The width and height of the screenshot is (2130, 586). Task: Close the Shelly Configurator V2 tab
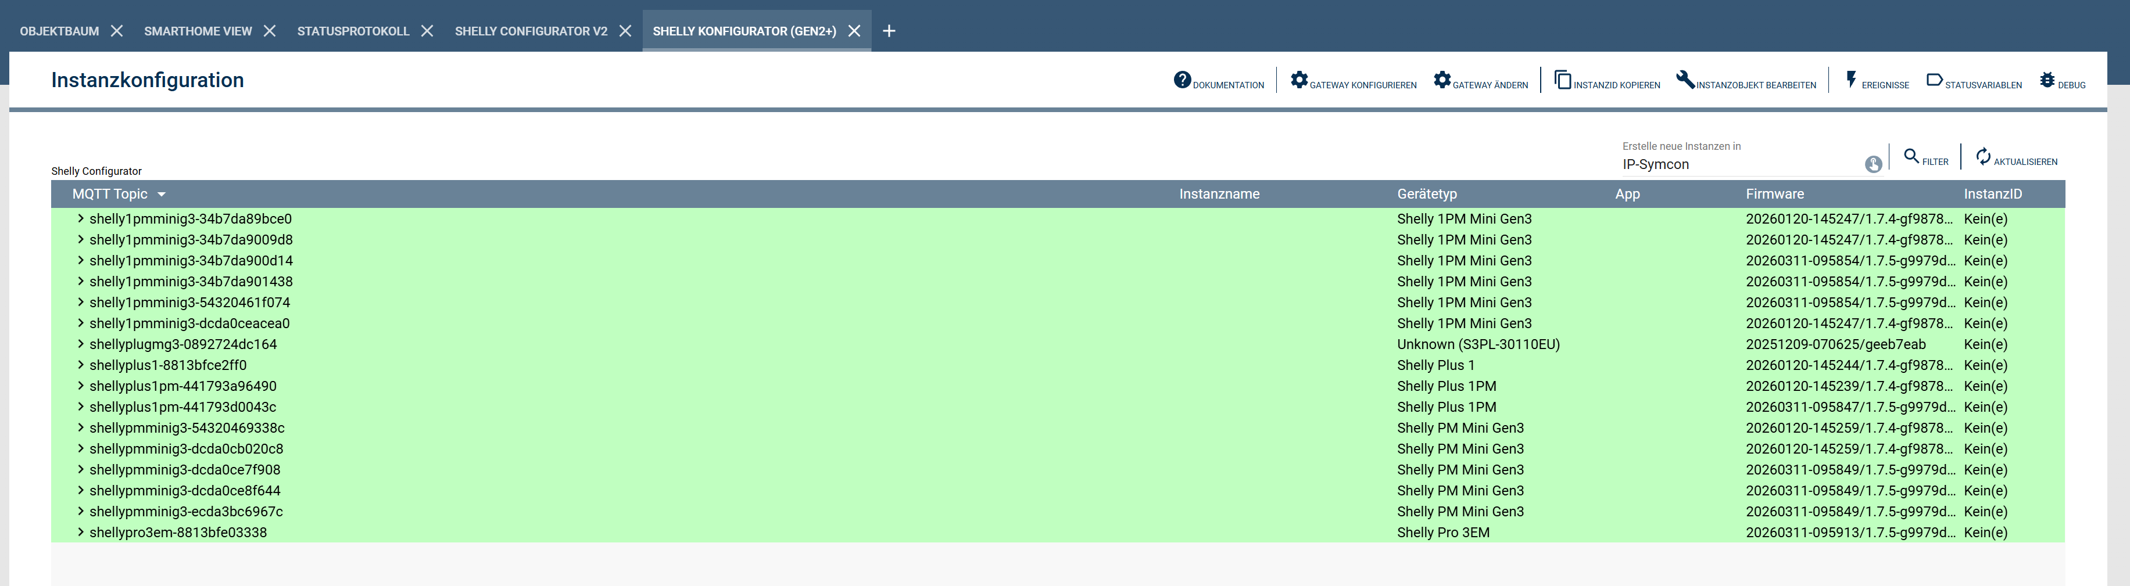625,31
